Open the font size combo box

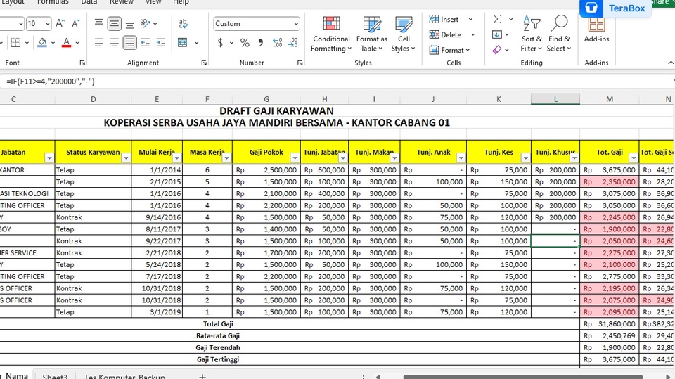(39, 23)
